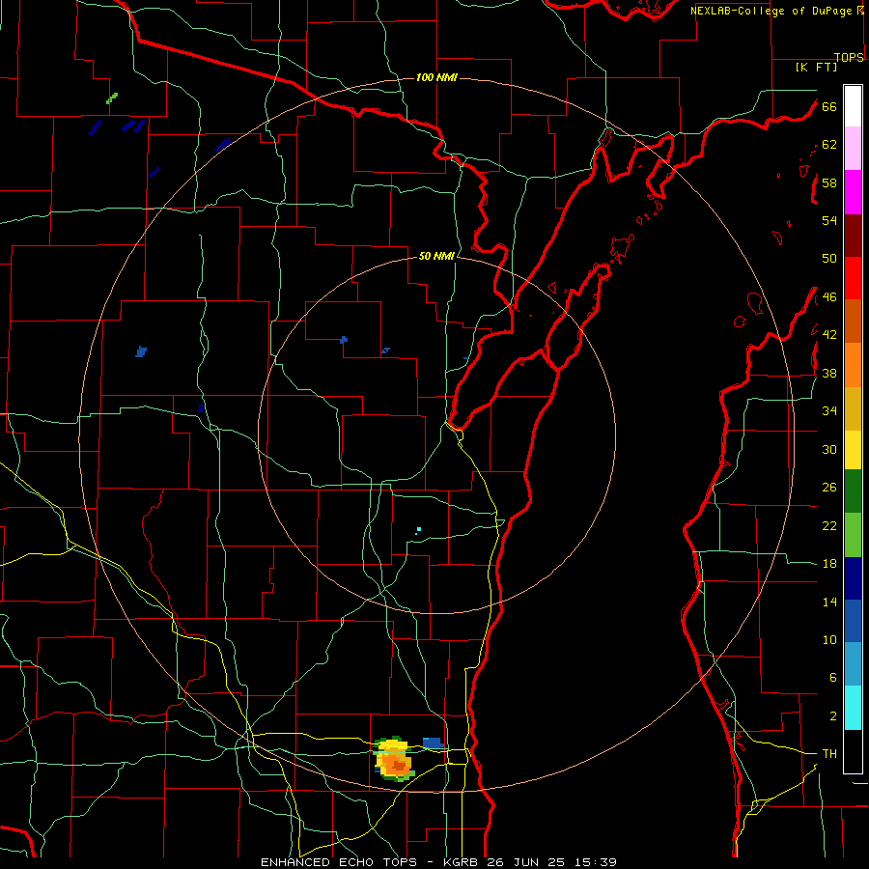This screenshot has width=869, height=869.
Task: Click legend value '62'
Action: point(829,145)
